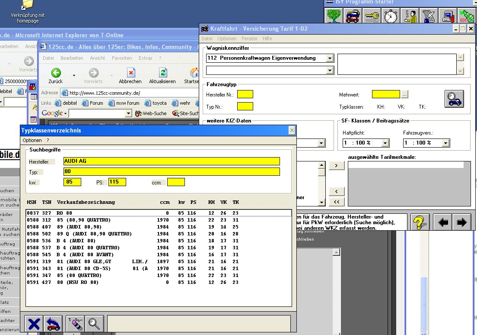Go forward with the black right arrow
The height and width of the screenshot is (335, 477).
click(x=462, y=222)
